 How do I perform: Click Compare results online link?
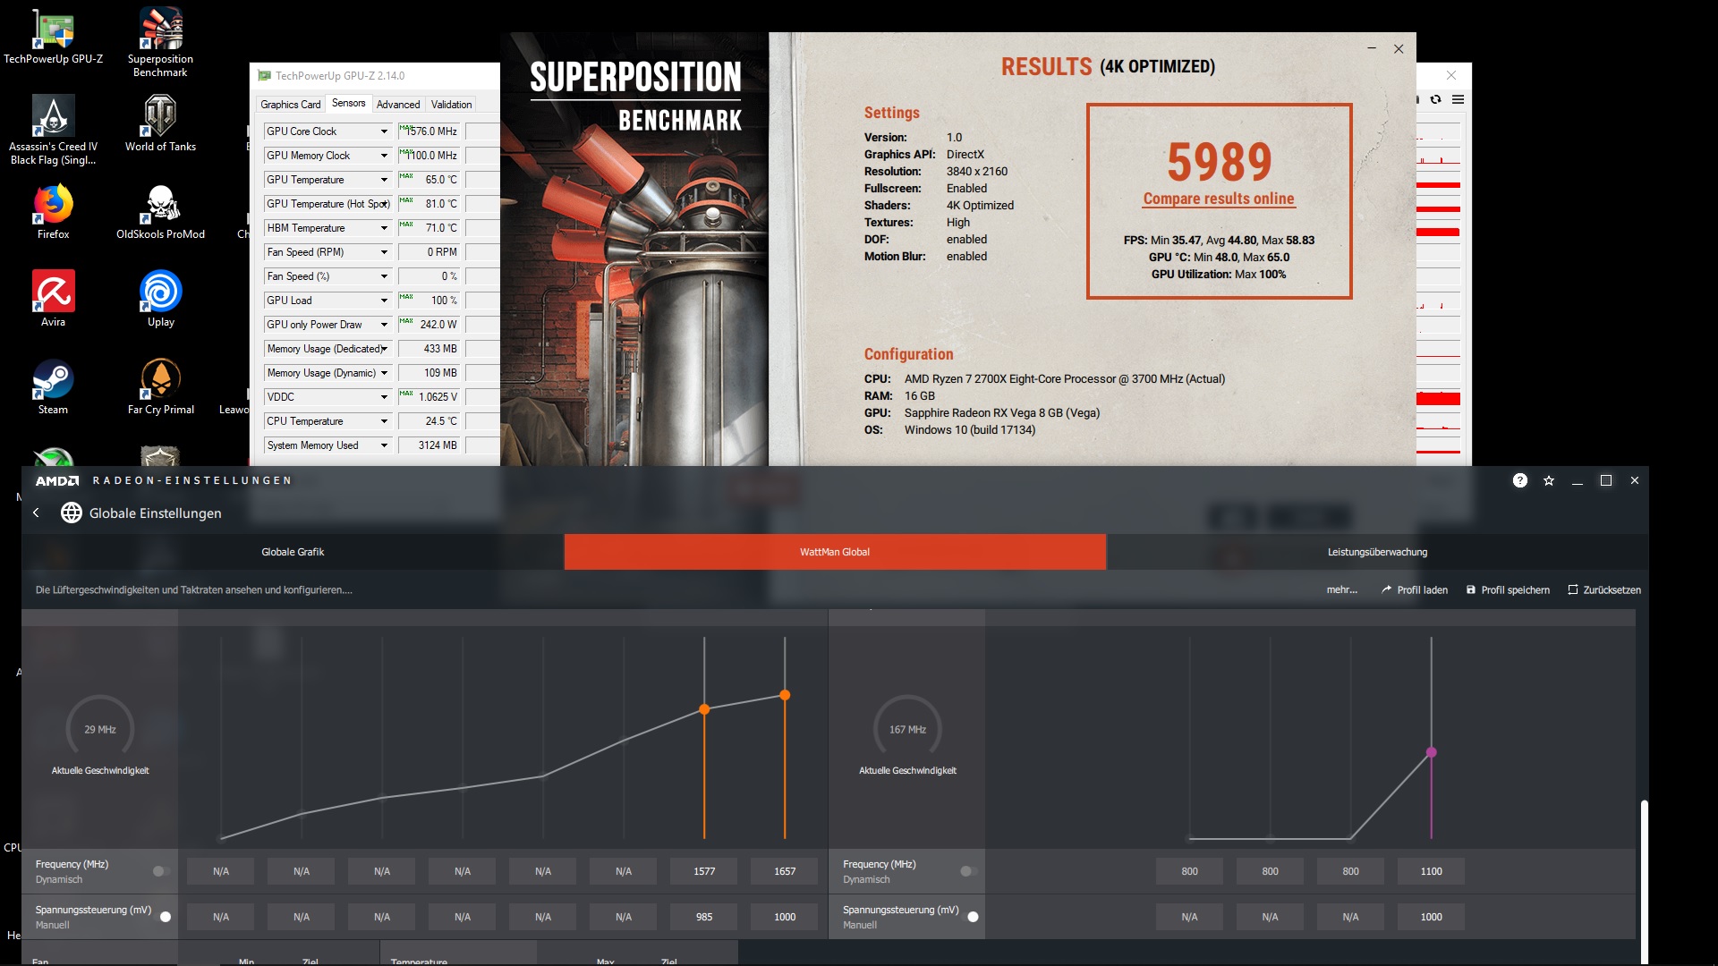point(1219,199)
